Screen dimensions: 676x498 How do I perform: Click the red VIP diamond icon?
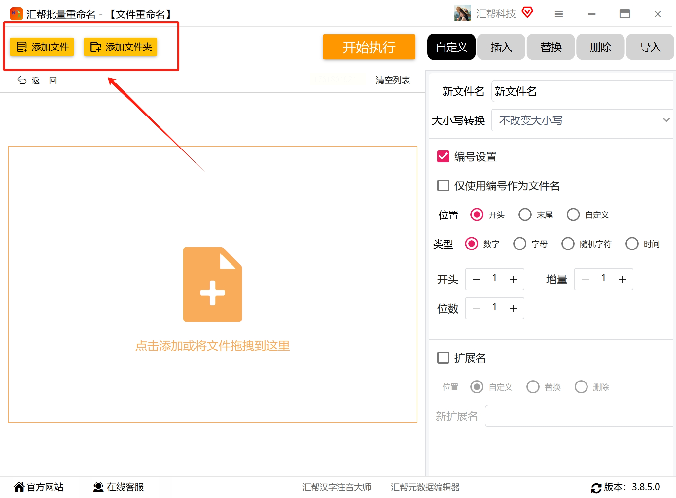click(527, 13)
